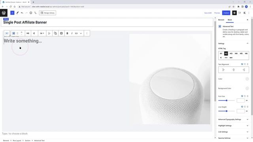Open the Aa typography dropdown
The image size is (253, 142).
[42, 33]
